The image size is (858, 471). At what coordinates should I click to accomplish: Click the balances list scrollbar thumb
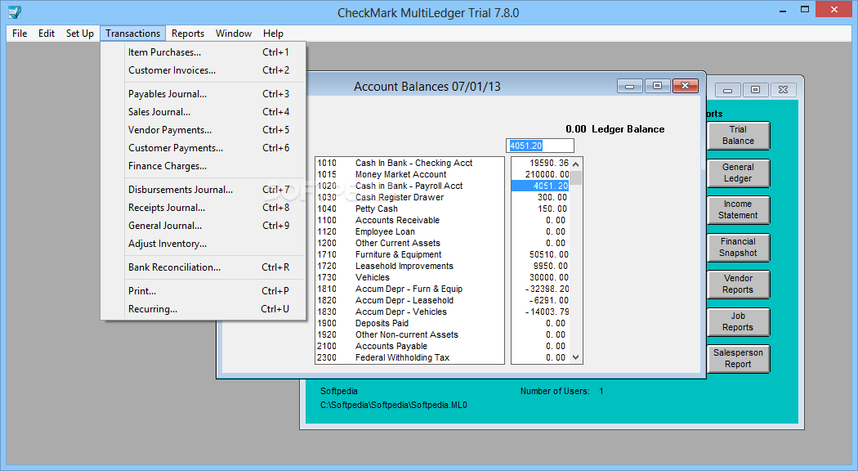point(575,177)
